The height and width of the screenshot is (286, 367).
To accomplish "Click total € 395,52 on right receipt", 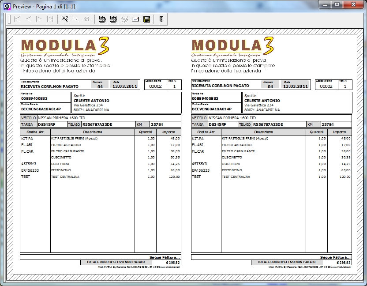I will tap(344, 263).
